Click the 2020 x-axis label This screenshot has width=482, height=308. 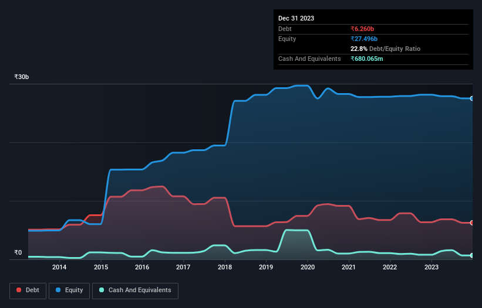[x=308, y=267]
